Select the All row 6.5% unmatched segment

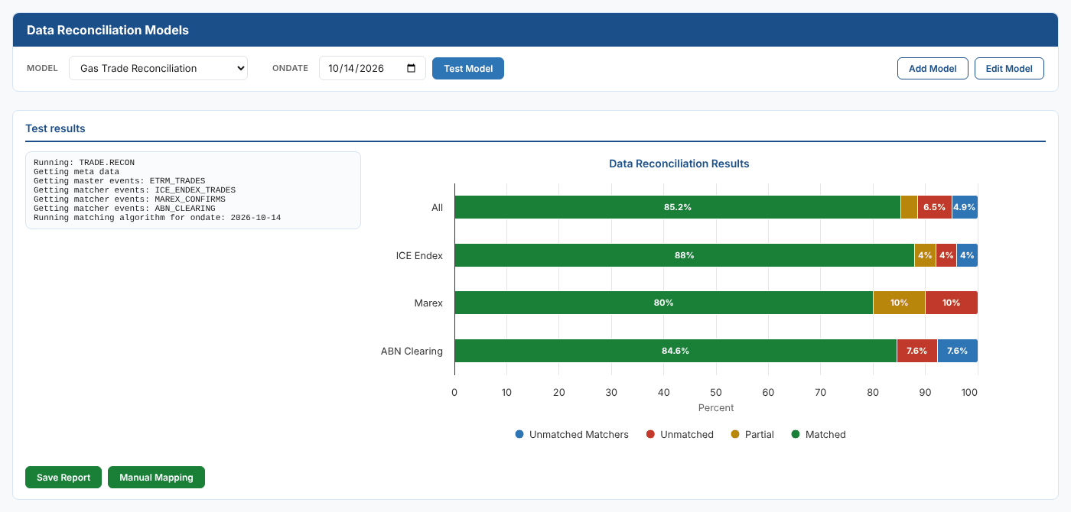[935, 207]
